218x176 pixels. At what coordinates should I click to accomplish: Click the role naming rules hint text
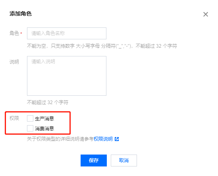pyautogui.click(x=102, y=46)
